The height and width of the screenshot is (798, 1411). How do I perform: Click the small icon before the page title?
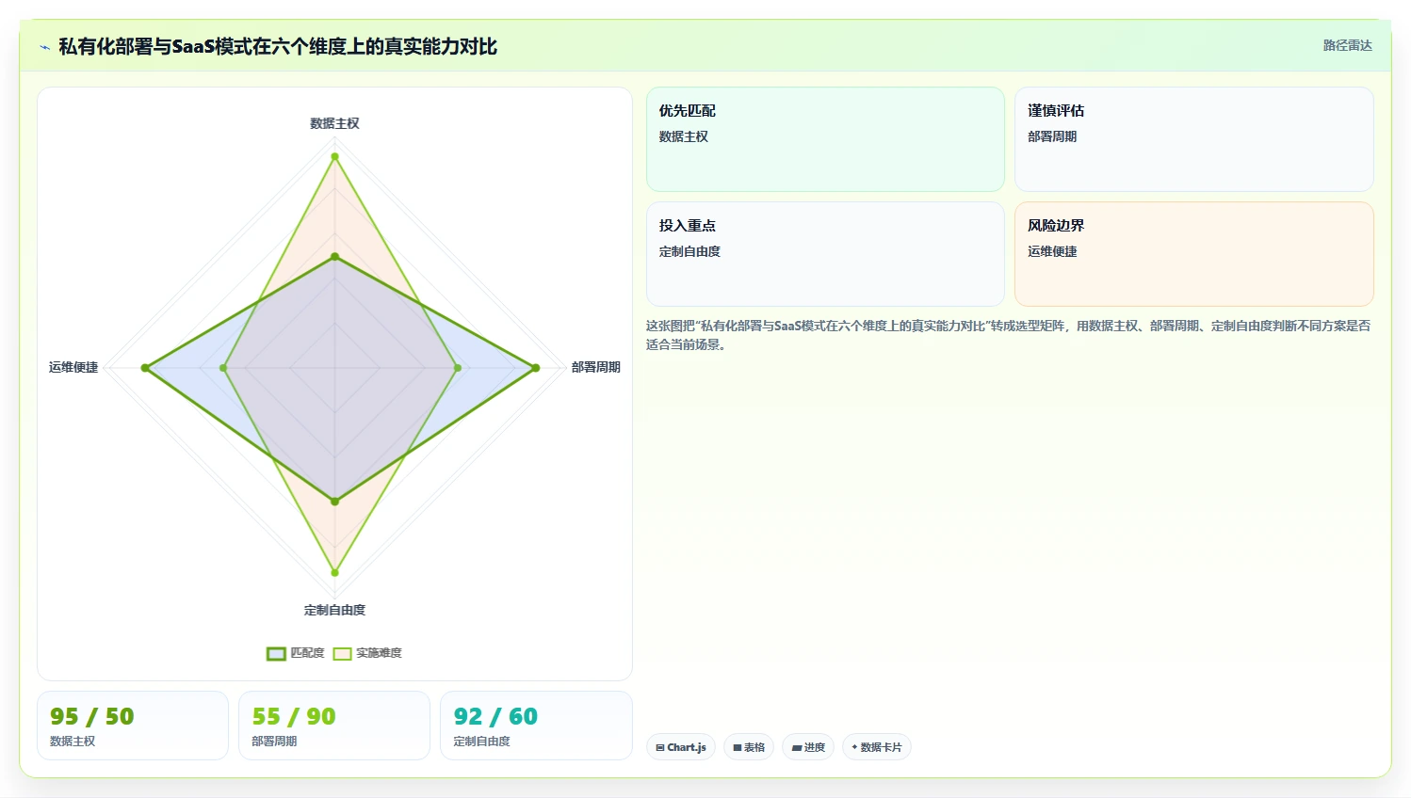[x=44, y=47]
